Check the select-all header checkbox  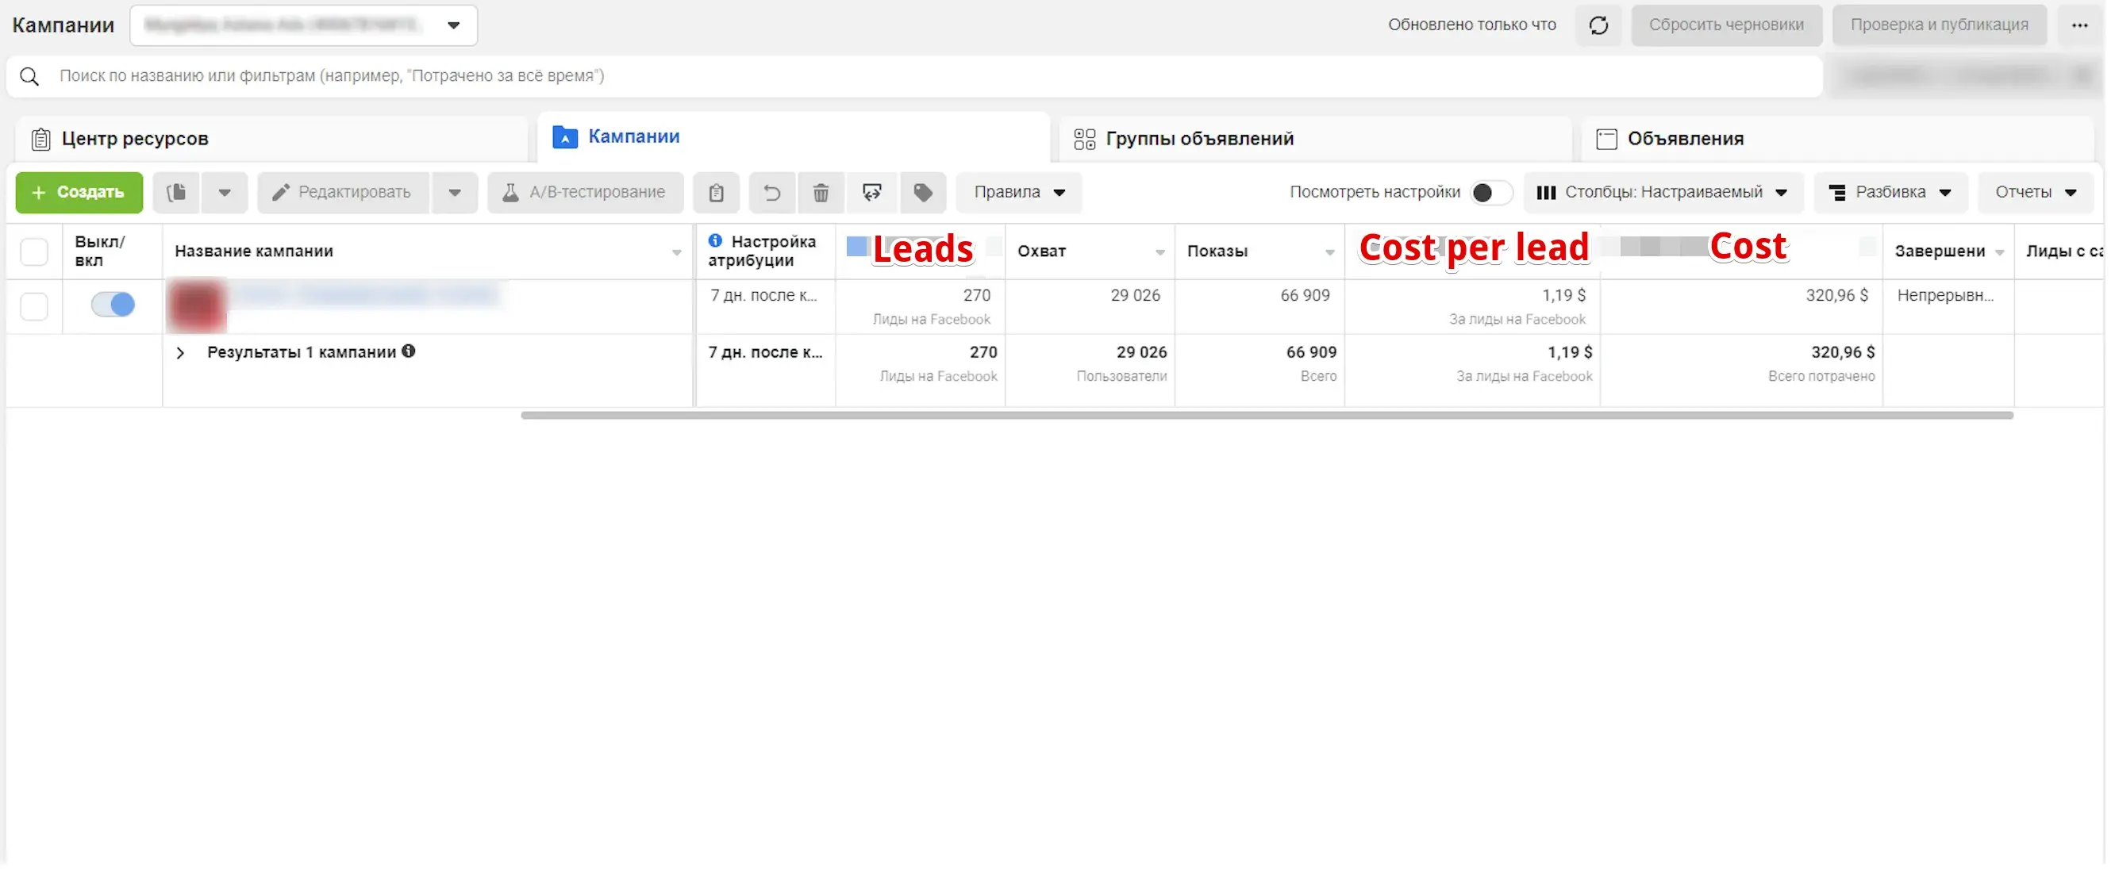tap(34, 251)
